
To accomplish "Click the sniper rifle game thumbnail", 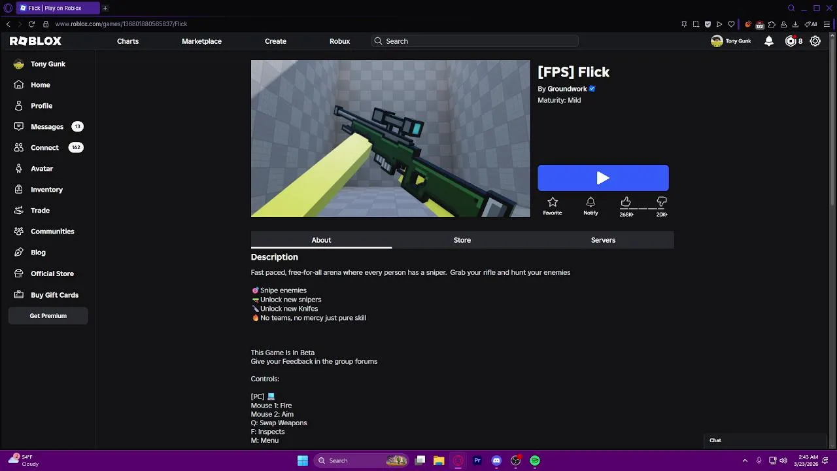I will tap(390, 139).
